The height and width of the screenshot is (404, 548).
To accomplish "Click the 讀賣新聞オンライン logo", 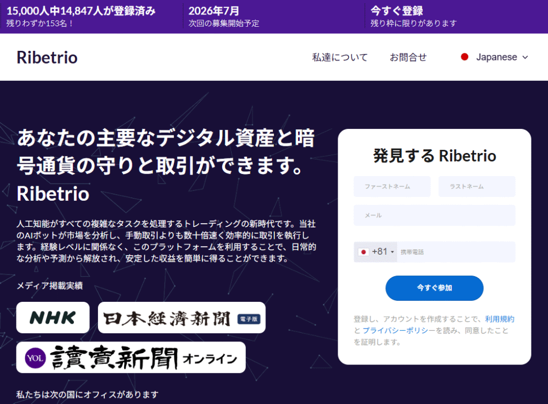I will [131, 357].
